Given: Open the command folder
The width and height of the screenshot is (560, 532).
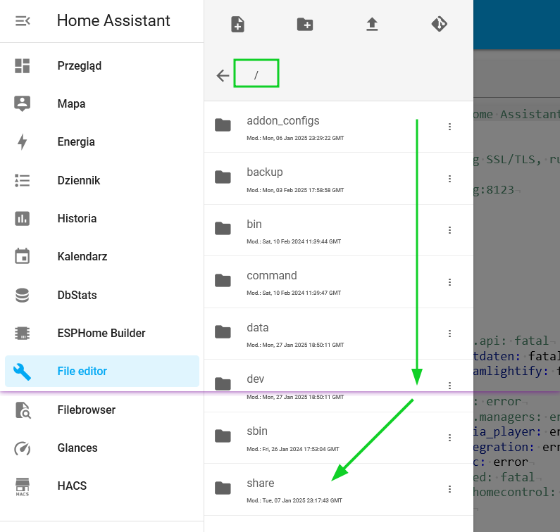Looking at the screenshot, I should click(339, 282).
